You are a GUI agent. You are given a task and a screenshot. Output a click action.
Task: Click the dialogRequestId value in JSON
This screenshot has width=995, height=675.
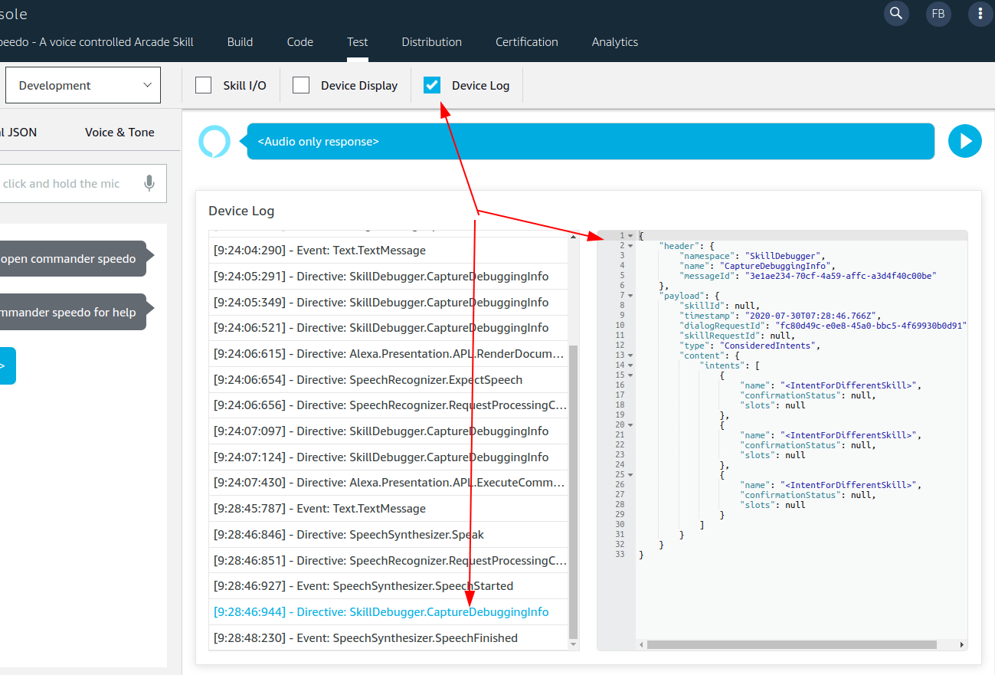pos(871,325)
